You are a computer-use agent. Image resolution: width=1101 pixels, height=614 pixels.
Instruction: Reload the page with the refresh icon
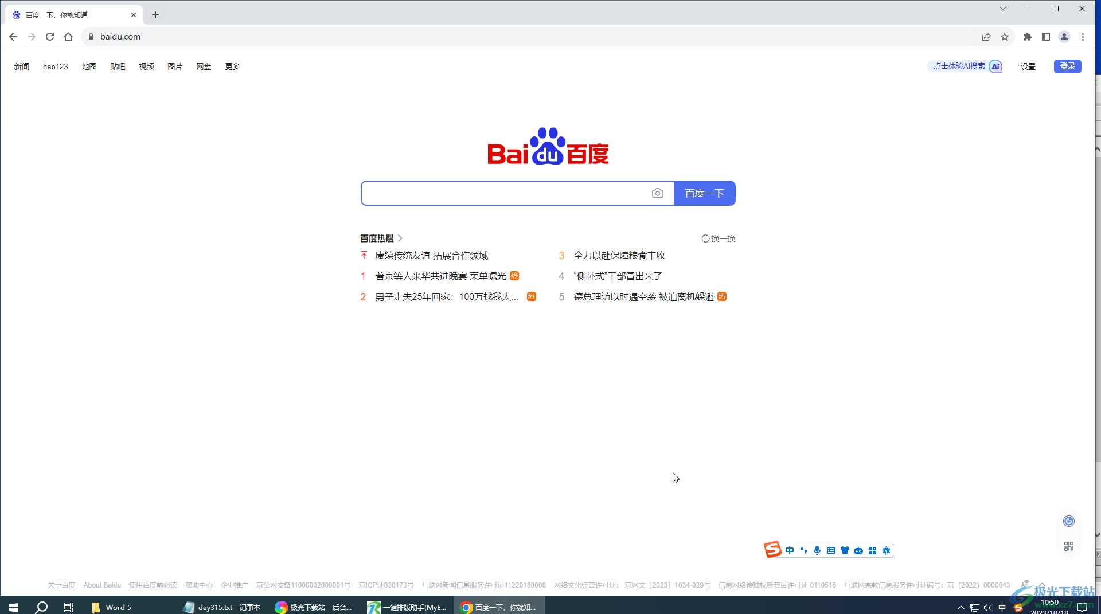(50, 37)
